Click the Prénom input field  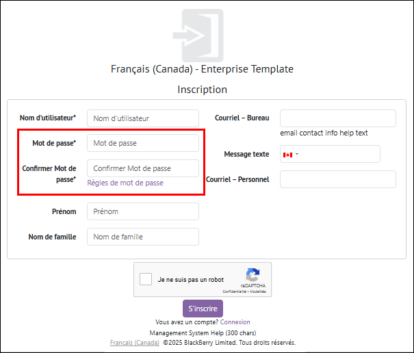tap(143, 211)
